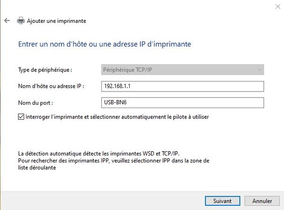The image size is (284, 210).
Task: Open the Type de périphérique combo box
Action: 182,70
